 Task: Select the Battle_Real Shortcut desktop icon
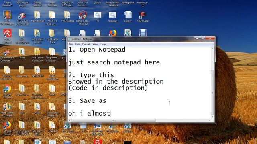tap(83, 18)
